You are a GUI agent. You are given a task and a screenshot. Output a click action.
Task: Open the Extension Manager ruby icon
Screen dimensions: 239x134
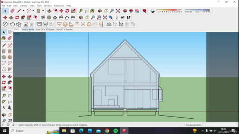tap(145, 11)
